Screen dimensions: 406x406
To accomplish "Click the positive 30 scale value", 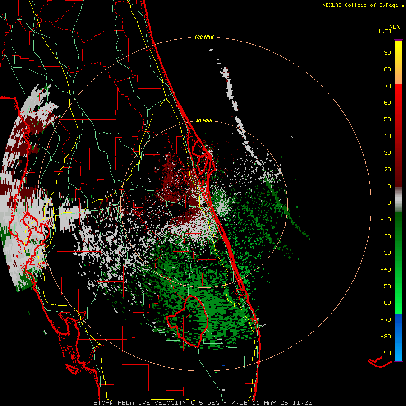I will (388, 153).
